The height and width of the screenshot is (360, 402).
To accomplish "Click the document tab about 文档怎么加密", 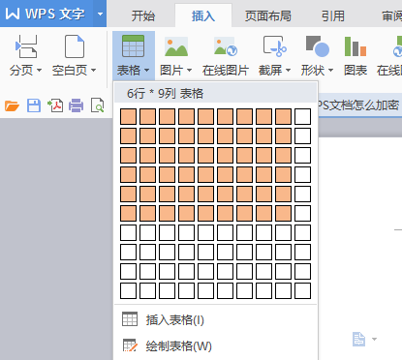I will [359, 105].
